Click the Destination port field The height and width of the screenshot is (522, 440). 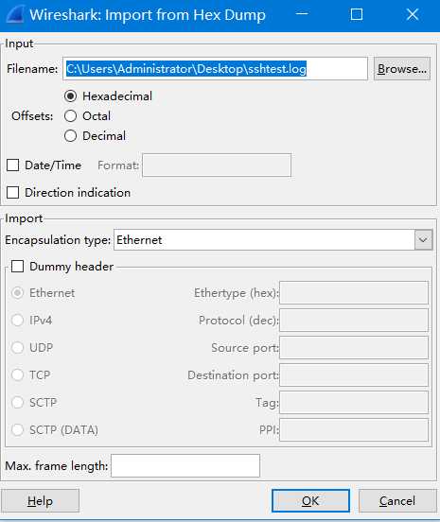(x=354, y=374)
